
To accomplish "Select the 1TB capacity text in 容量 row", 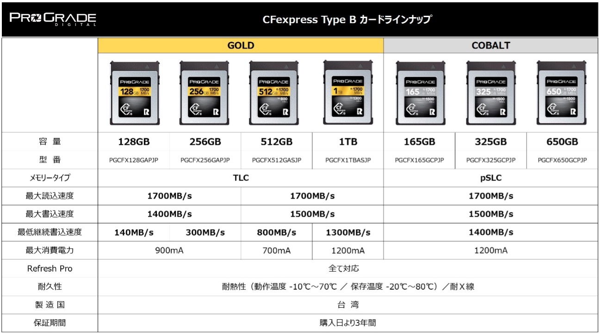I will [x=348, y=142].
